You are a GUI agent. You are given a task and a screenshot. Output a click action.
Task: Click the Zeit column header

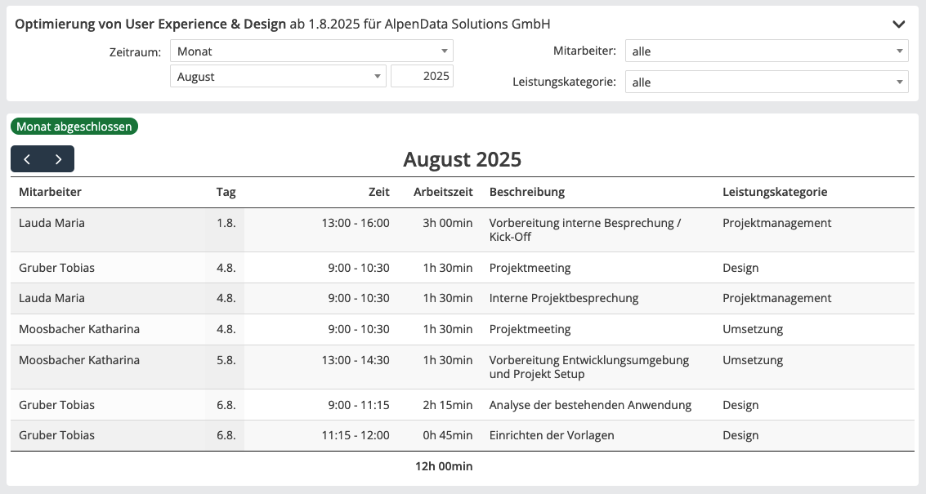tap(378, 192)
